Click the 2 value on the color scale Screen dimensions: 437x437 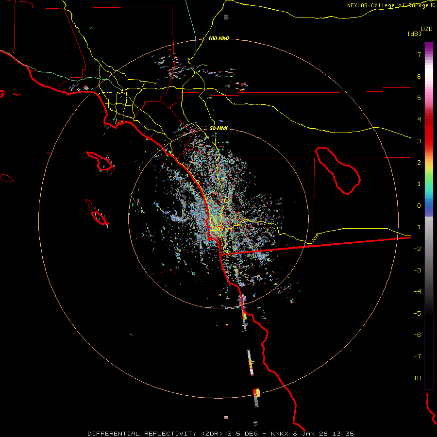tap(419, 163)
